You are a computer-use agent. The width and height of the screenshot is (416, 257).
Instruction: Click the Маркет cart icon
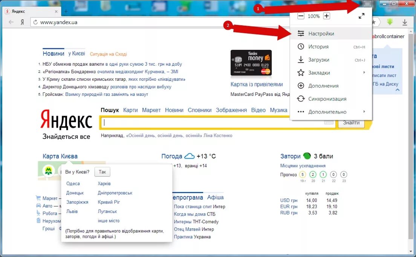point(38,198)
